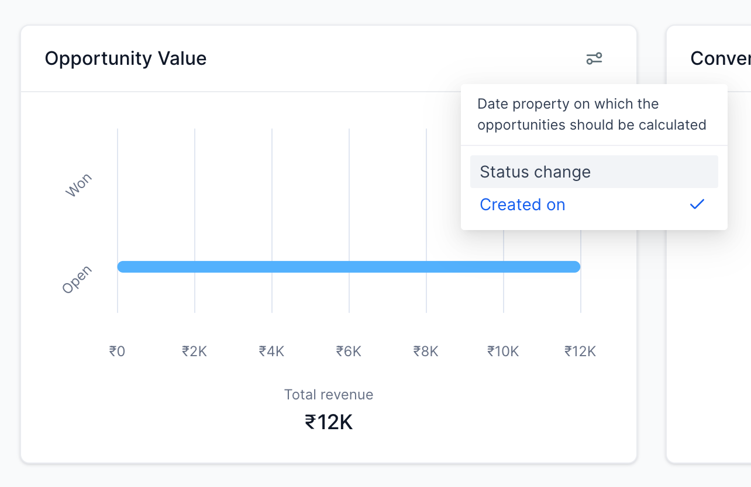751x487 pixels.
Task: Click the ₹10K axis tick label
Action: 503,351
